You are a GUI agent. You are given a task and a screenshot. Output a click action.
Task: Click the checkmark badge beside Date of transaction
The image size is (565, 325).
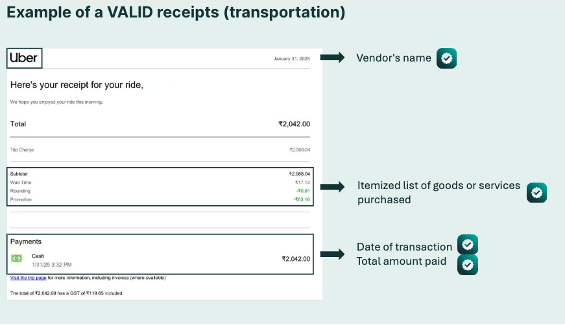467,245
